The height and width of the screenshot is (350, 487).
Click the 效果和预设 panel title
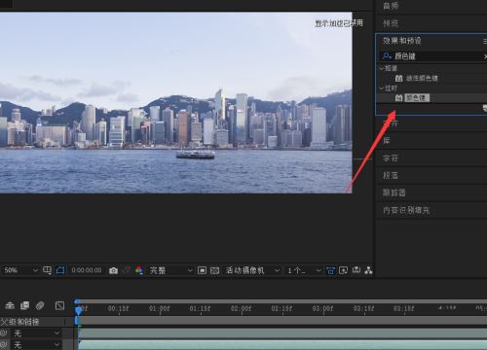(x=402, y=41)
